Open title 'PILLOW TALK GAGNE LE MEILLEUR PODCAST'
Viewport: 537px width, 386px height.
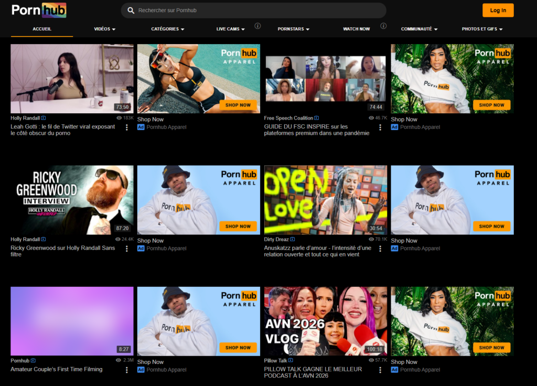[313, 372]
